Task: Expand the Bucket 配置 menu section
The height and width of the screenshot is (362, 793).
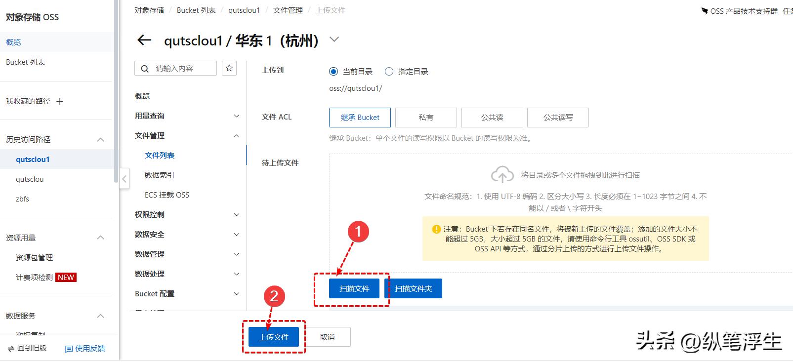Action: 236,294
